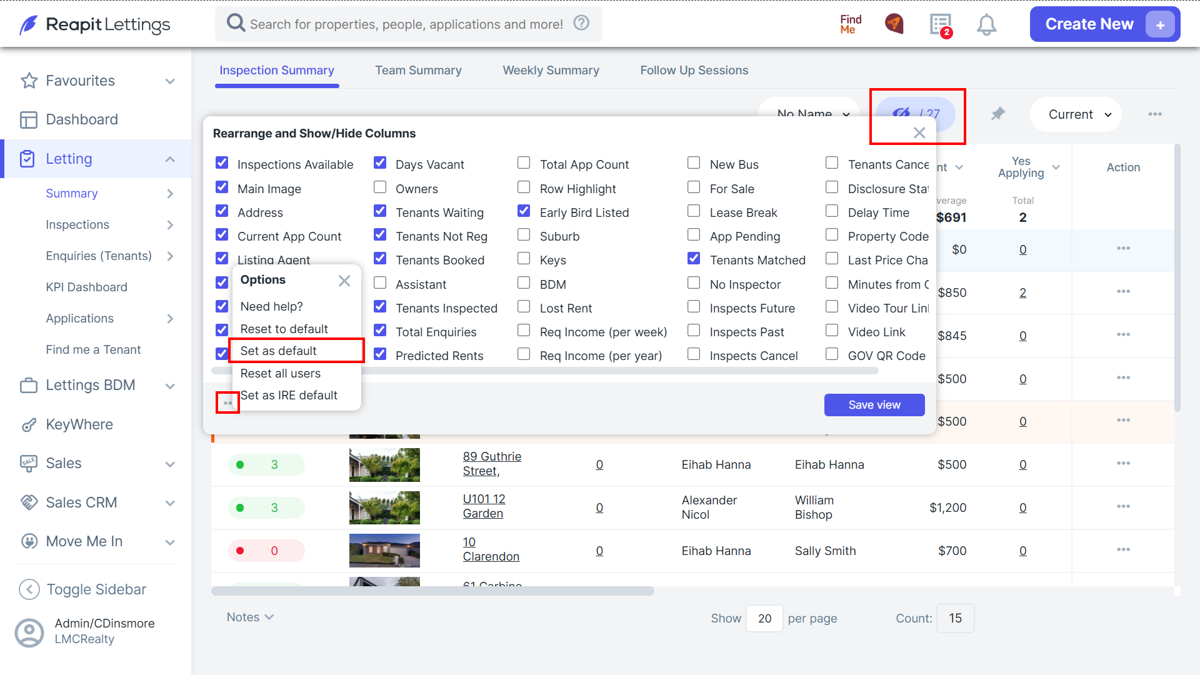The height and width of the screenshot is (675, 1200).
Task: Switch to the Weekly Summary tab
Action: 551,70
